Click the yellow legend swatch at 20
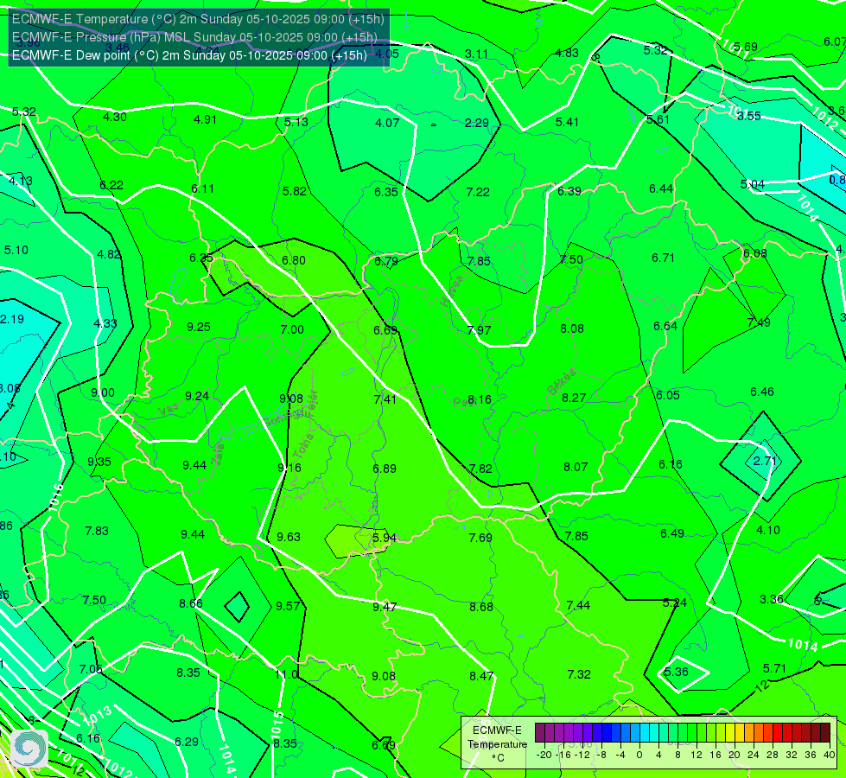 730,733
